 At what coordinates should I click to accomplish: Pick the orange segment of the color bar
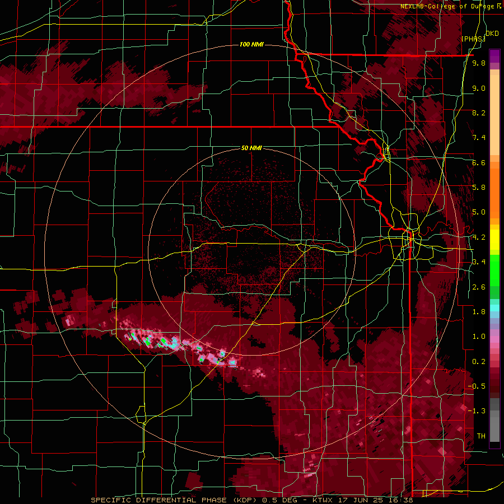494,193
